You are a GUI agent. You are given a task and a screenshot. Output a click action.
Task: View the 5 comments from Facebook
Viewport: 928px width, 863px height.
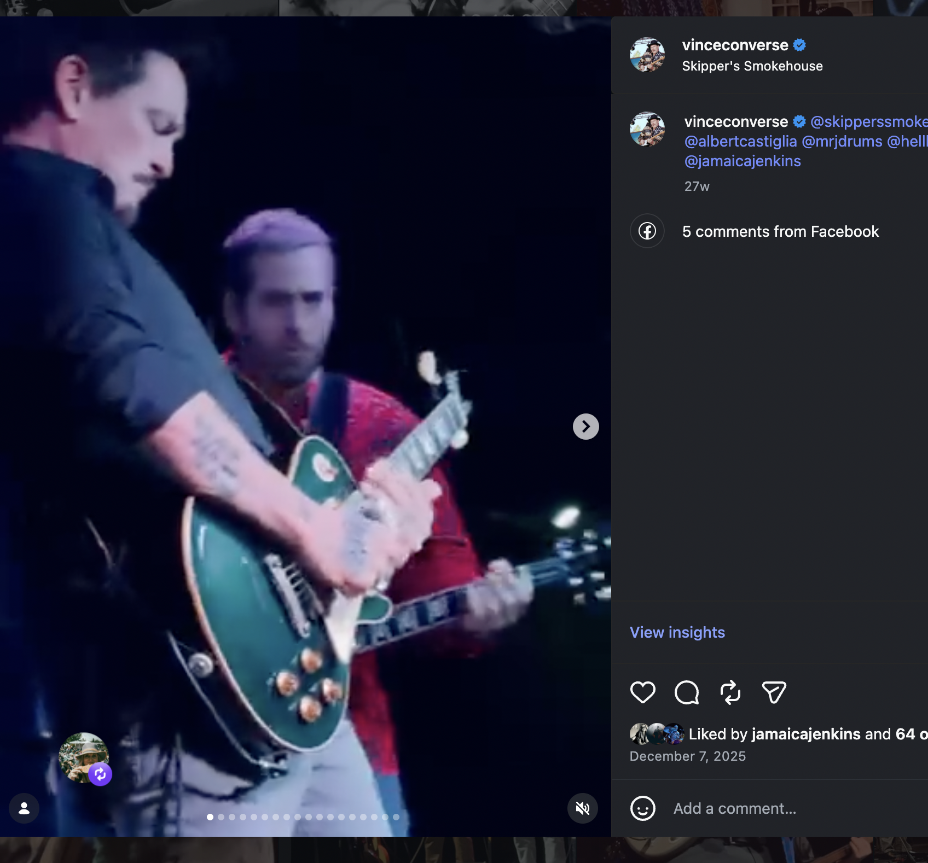point(780,231)
